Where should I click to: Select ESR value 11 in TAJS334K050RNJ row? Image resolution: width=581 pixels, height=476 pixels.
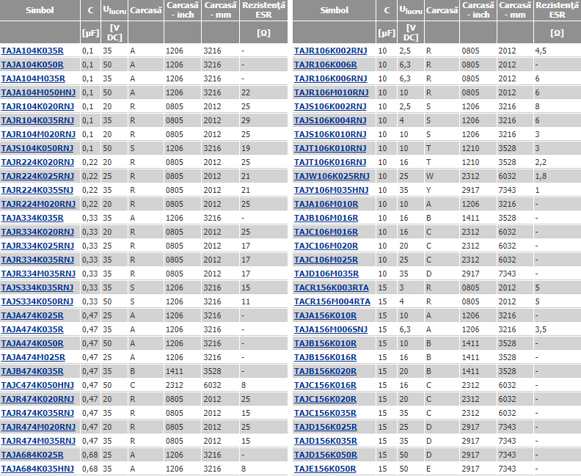tap(246, 302)
